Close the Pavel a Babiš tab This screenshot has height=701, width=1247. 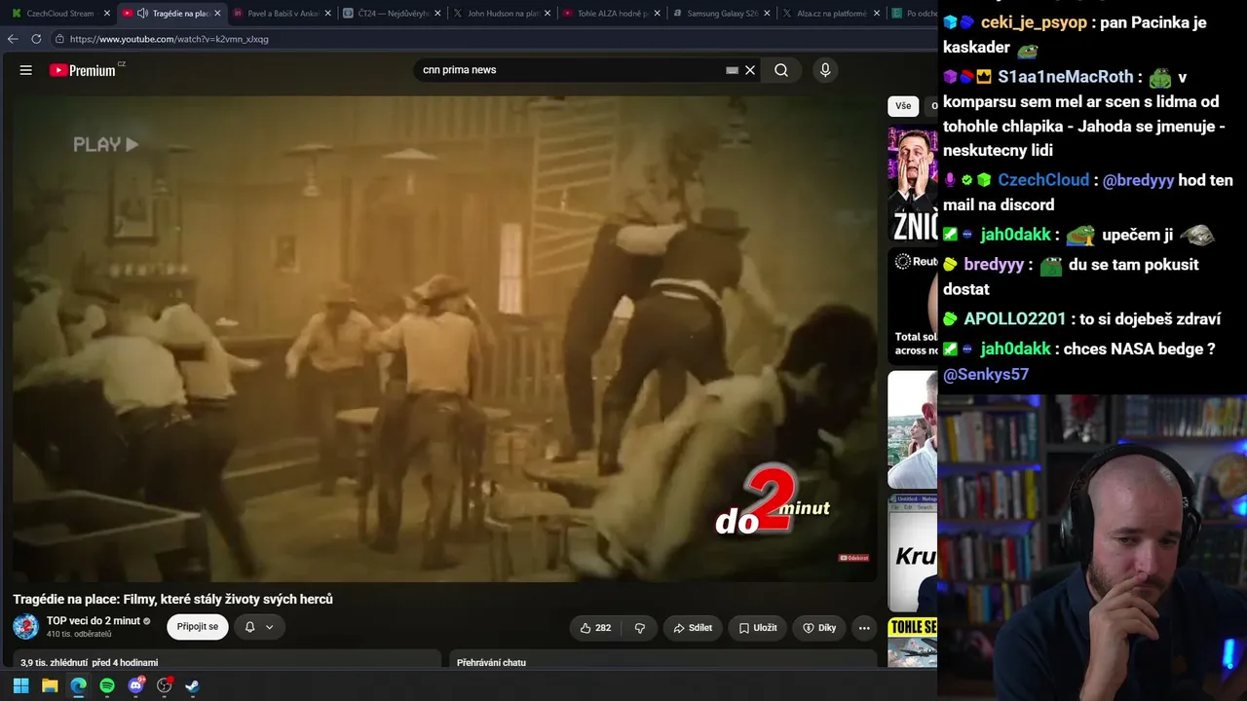pos(327,14)
